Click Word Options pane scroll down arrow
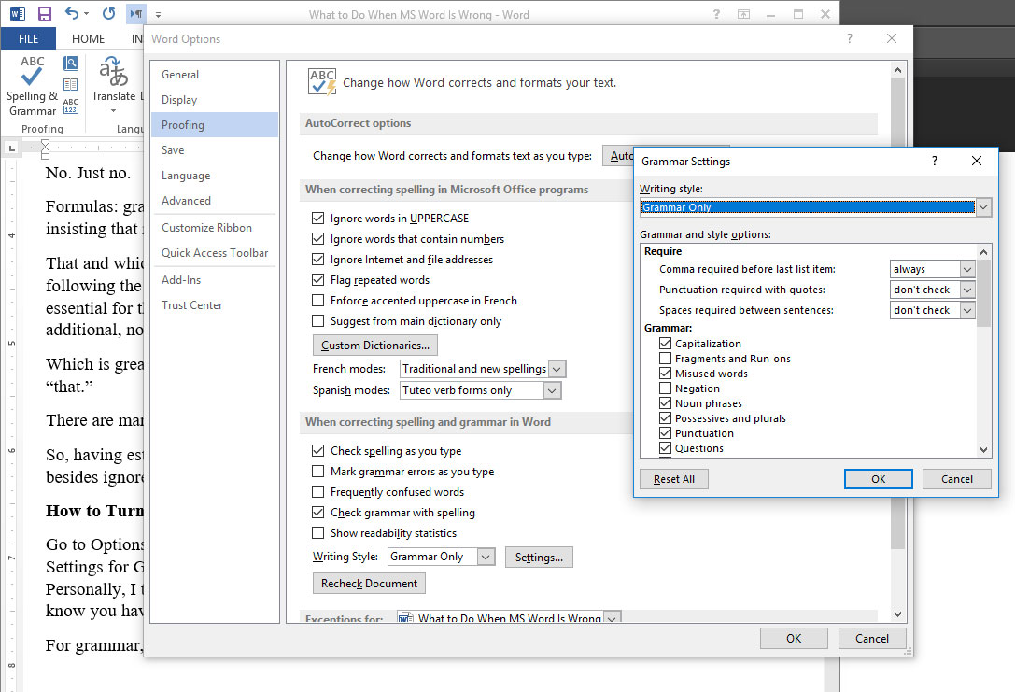This screenshot has width=1015, height=692. [897, 614]
